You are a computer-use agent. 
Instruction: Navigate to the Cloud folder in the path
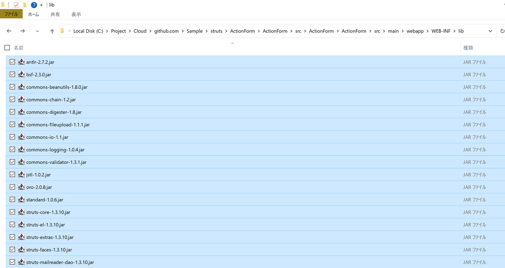click(x=140, y=31)
